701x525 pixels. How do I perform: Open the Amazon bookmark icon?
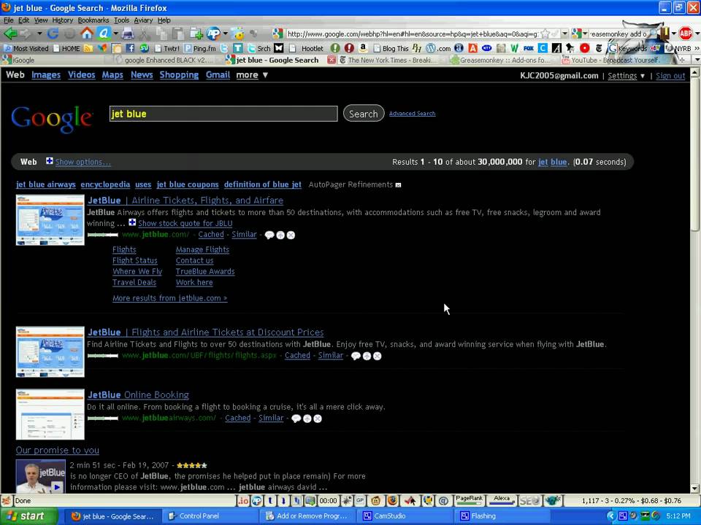[x=363, y=48]
